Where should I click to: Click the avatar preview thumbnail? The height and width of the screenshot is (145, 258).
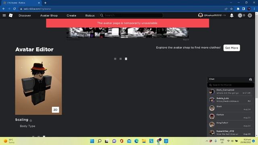(39, 85)
